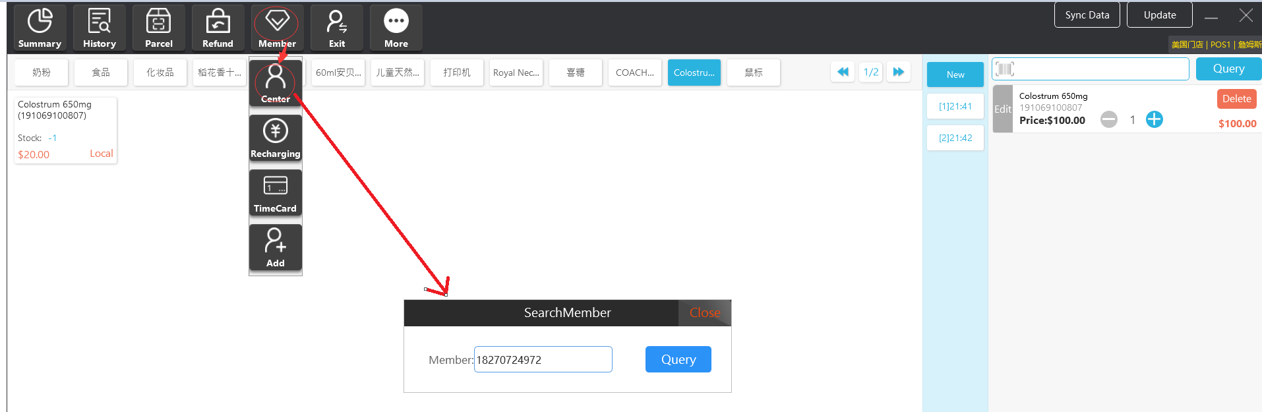Click Query button in SearchMember dialog
1262x412 pixels.
pos(678,359)
